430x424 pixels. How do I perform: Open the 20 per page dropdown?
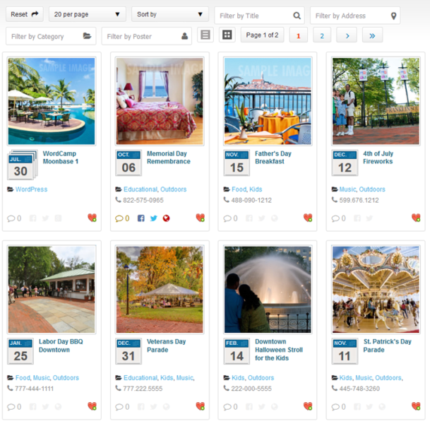pyautogui.click(x=87, y=14)
